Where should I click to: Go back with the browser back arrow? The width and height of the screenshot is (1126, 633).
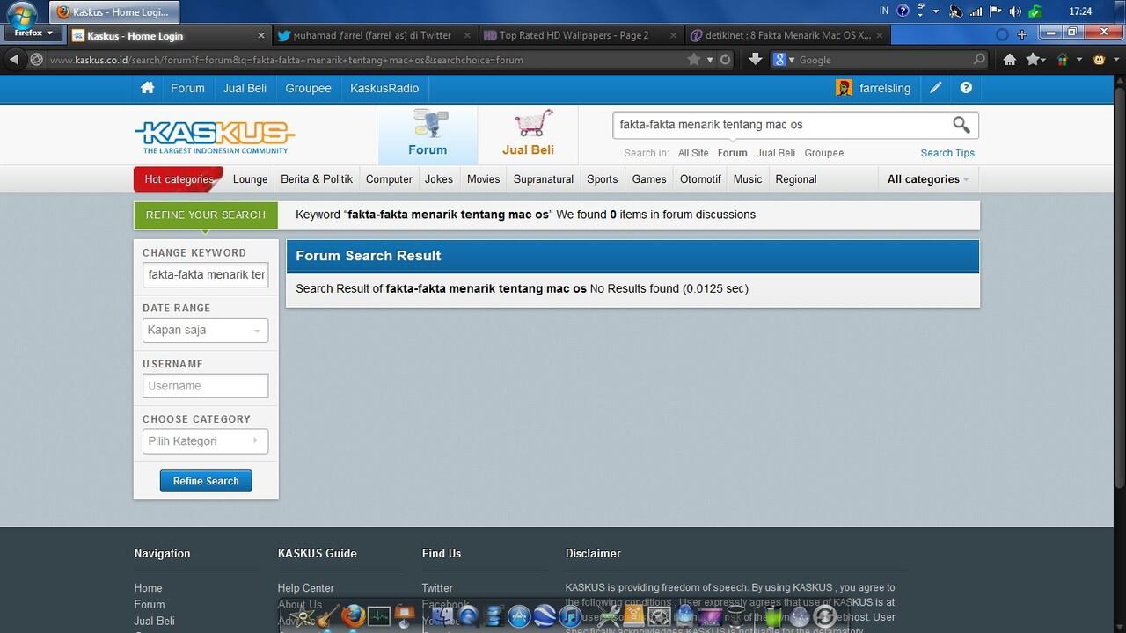(x=13, y=60)
